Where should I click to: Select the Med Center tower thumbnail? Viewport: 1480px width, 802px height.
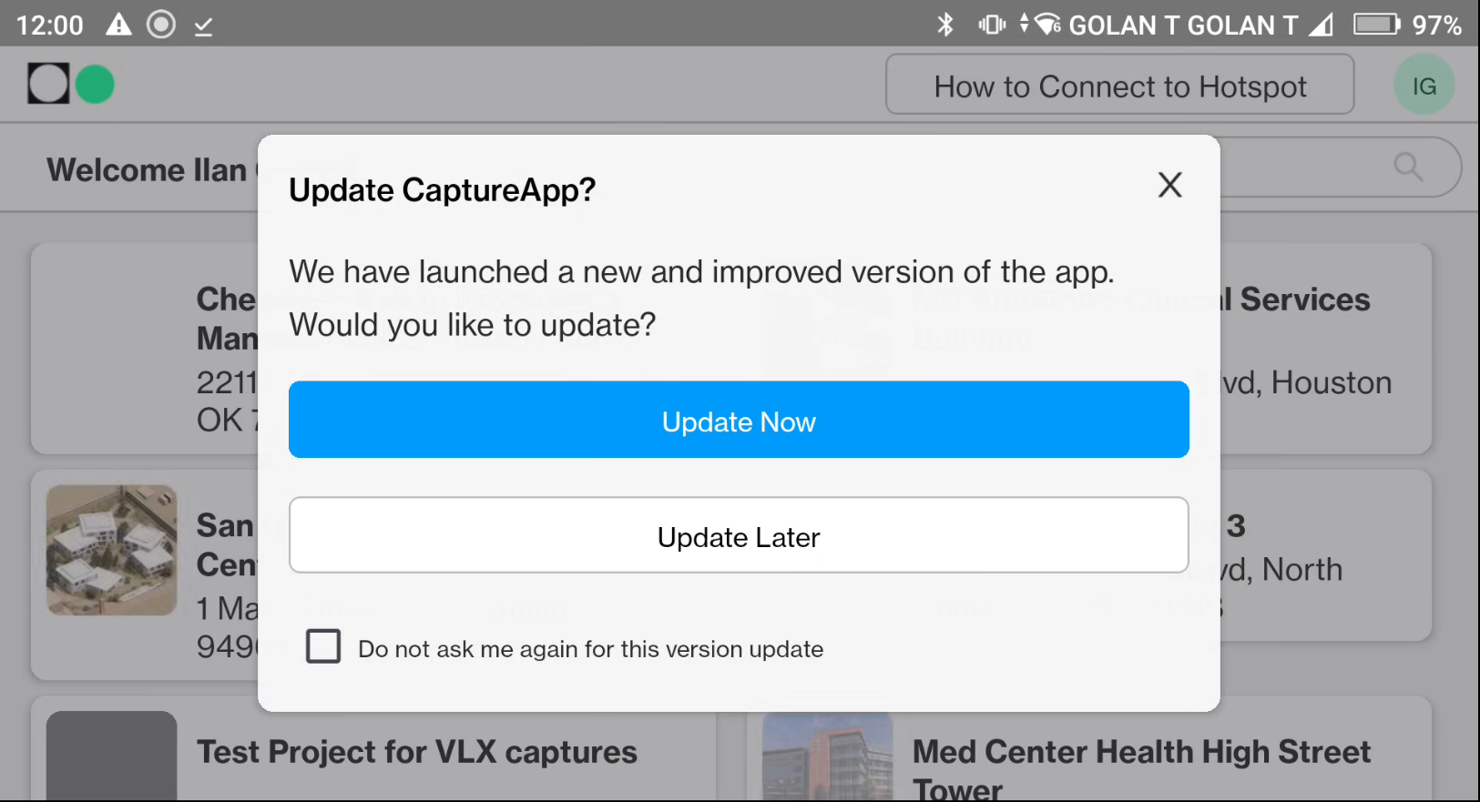click(x=827, y=757)
